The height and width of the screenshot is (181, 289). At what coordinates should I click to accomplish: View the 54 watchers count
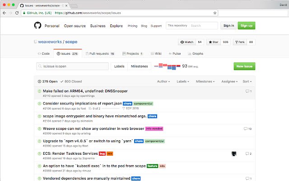[200, 42]
